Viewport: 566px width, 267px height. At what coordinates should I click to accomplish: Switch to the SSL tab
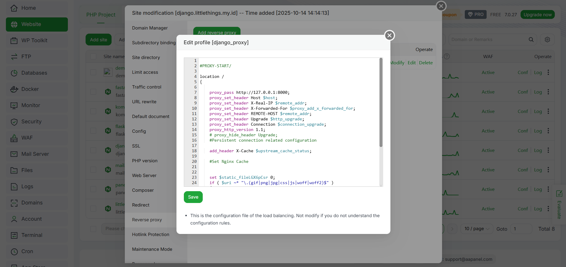(x=136, y=146)
